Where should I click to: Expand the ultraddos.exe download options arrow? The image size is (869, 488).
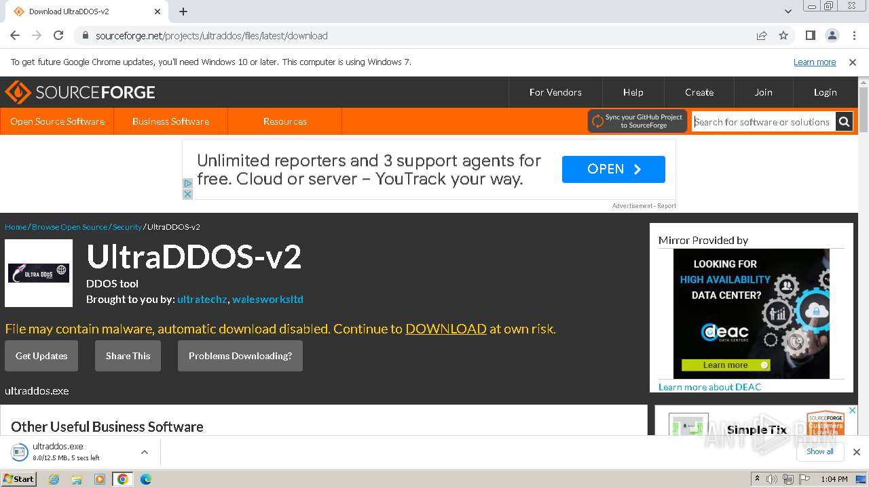coord(145,452)
